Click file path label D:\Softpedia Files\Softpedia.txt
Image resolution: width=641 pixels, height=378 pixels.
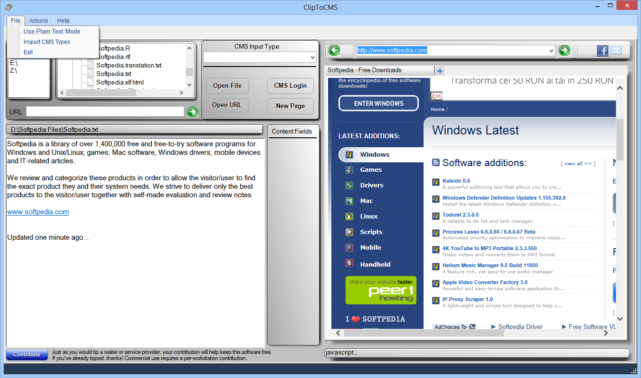pyautogui.click(x=134, y=129)
